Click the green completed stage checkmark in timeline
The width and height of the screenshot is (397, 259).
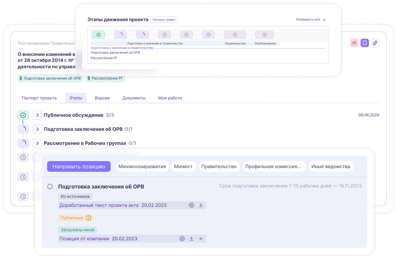pyautogui.click(x=98, y=34)
